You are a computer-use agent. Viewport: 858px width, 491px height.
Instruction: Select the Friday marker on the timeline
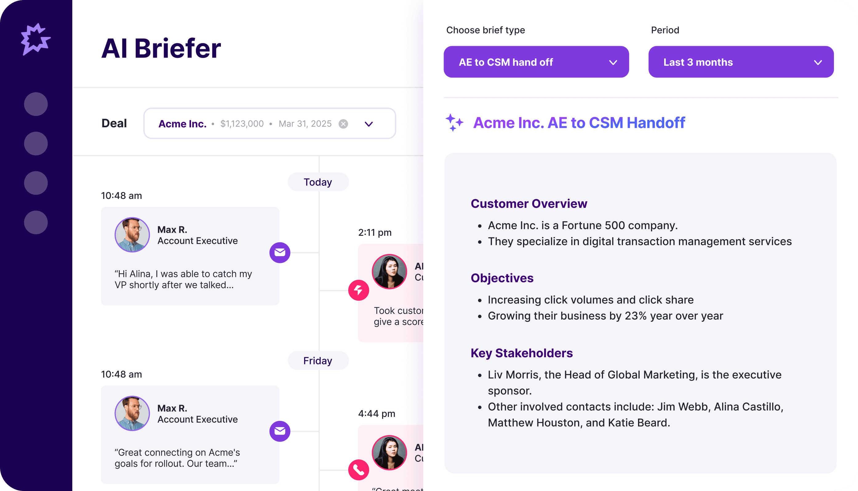317,360
